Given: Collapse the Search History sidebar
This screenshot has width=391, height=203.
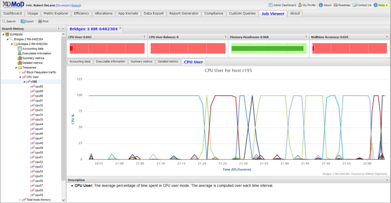Looking at the screenshot, I should pos(63,29).
